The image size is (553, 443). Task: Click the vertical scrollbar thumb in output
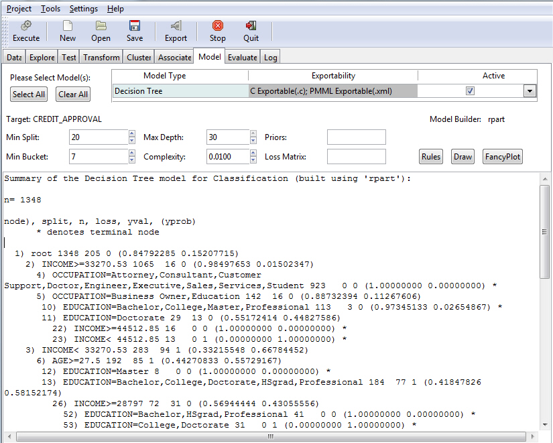point(544,232)
